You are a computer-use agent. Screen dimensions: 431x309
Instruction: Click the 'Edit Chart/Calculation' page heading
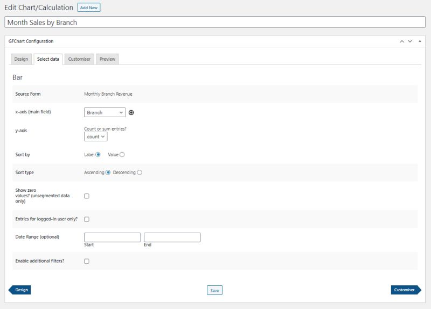click(x=39, y=8)
